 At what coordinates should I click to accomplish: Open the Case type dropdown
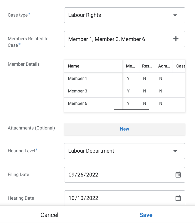[125, 15]
